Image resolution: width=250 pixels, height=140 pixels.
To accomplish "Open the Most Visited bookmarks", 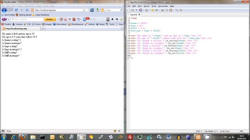I will coord(8,15).
